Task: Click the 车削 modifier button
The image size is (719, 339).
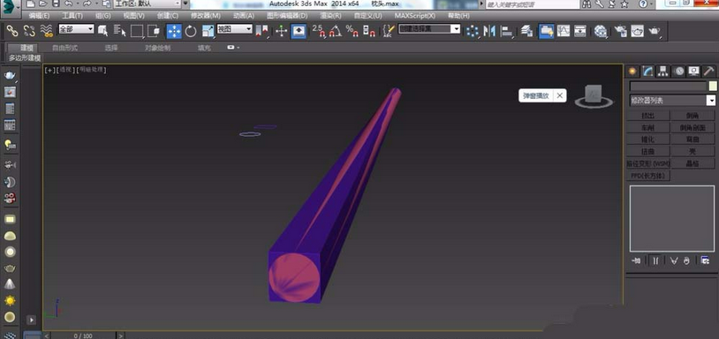Action: (648, 127)
